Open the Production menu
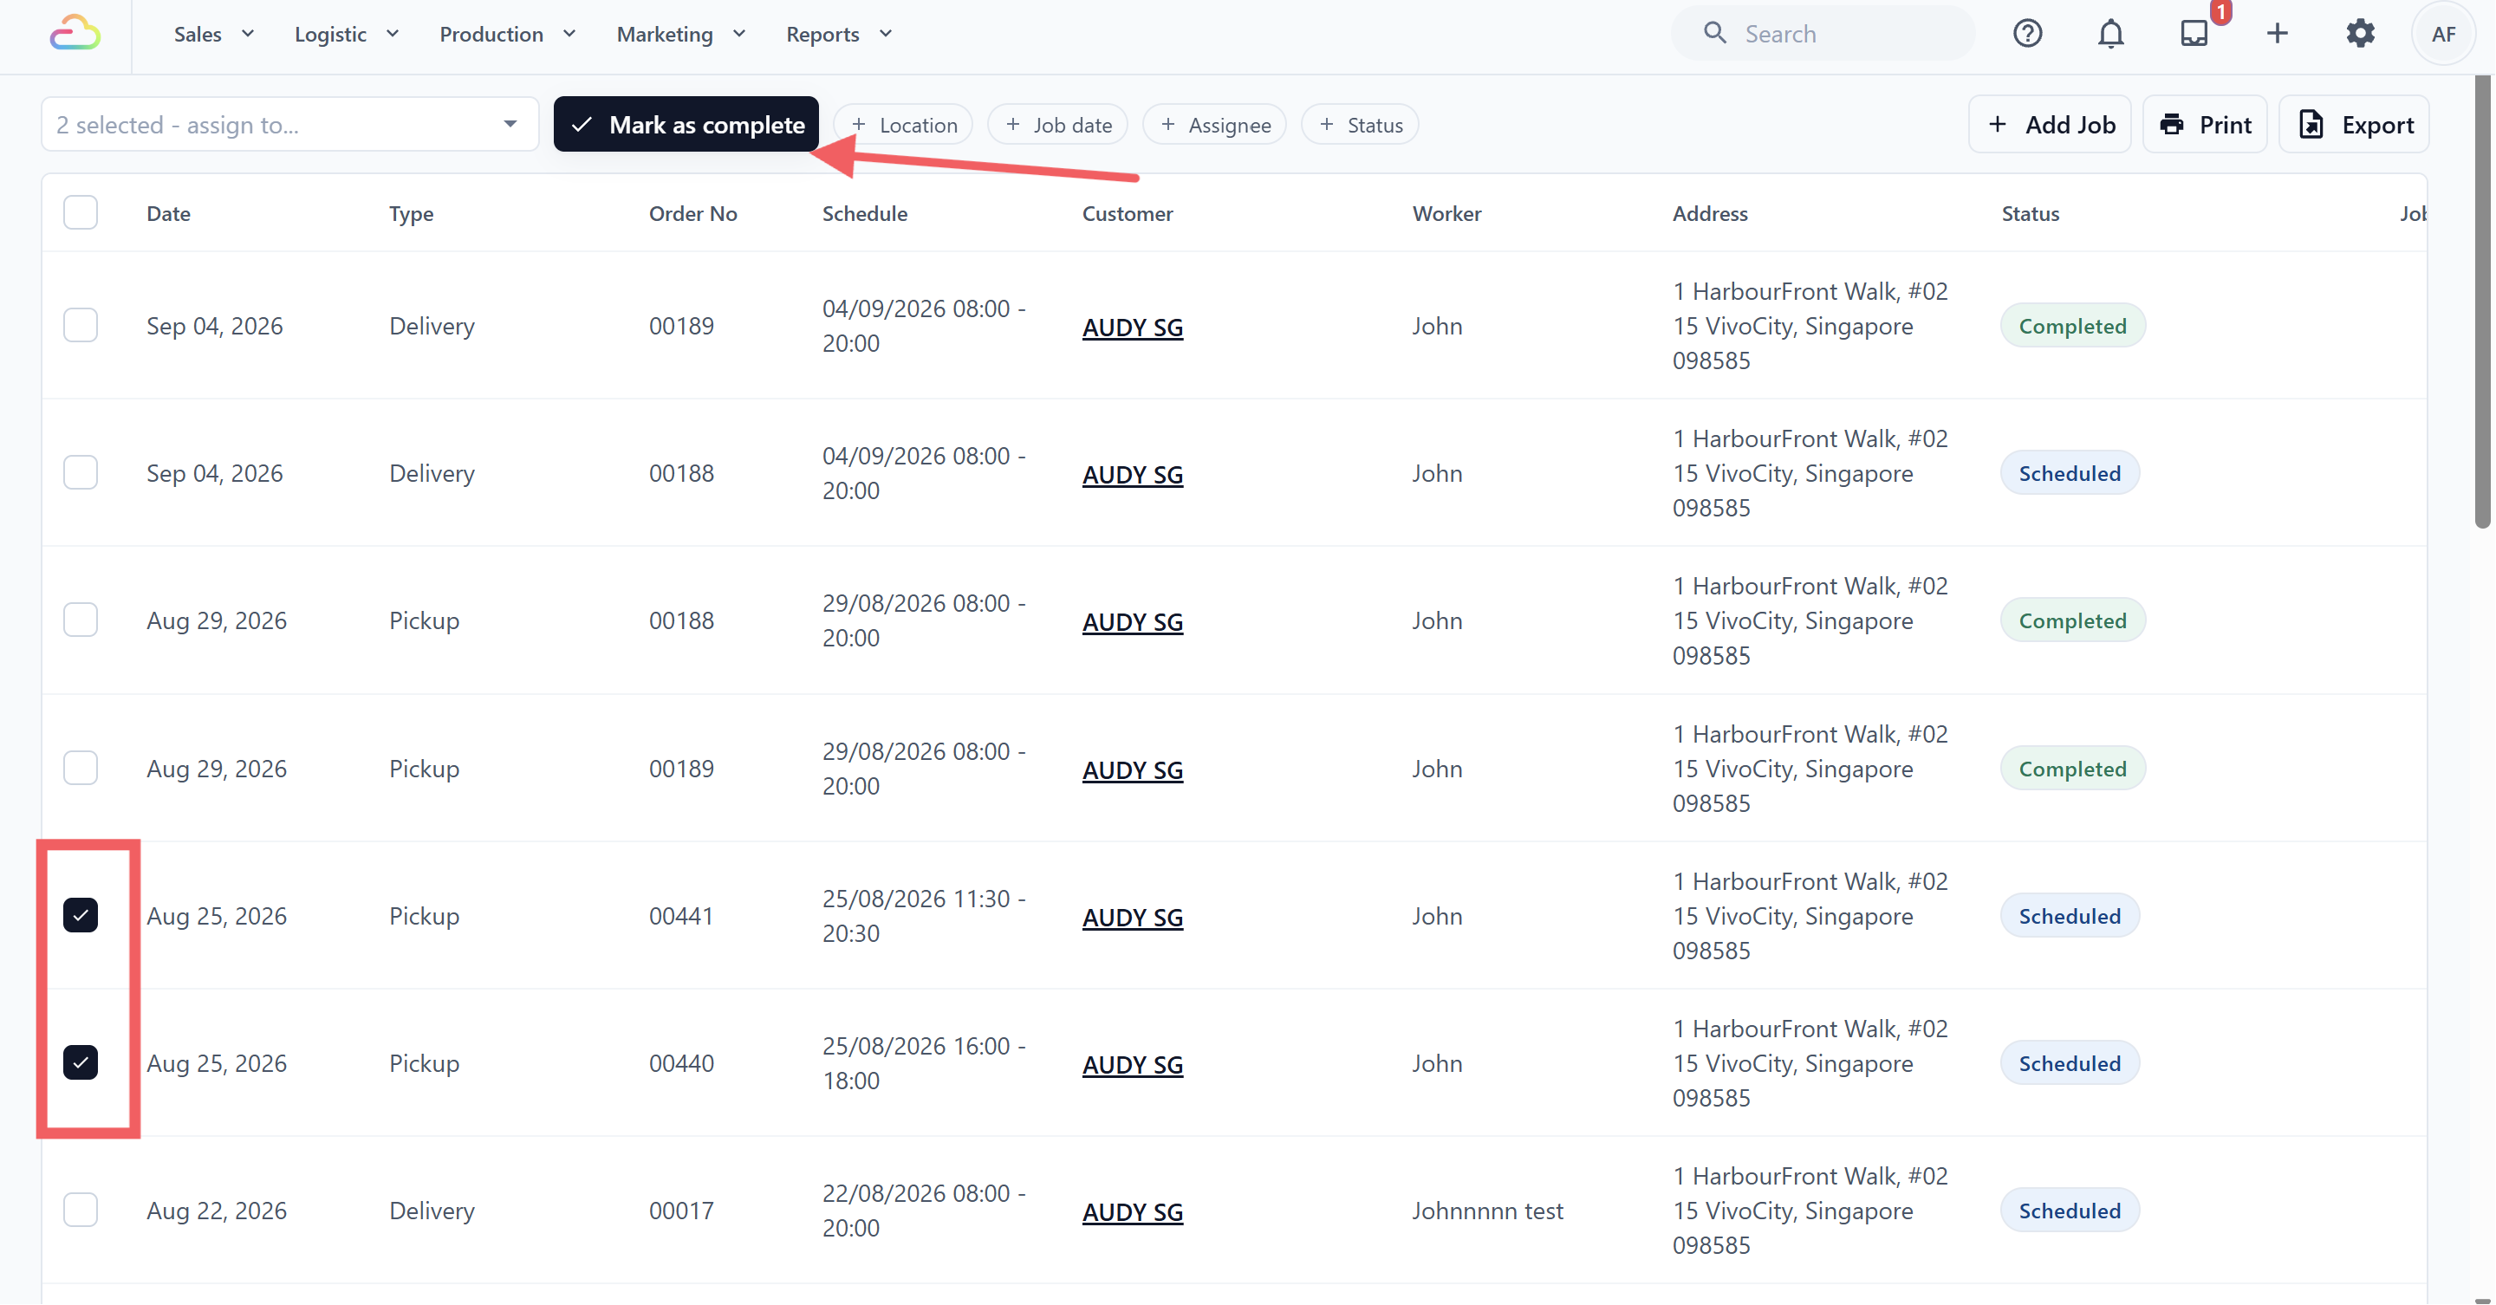This screenshot has width=2496, height=1305. pyautogui.click(x=508, y=34)
